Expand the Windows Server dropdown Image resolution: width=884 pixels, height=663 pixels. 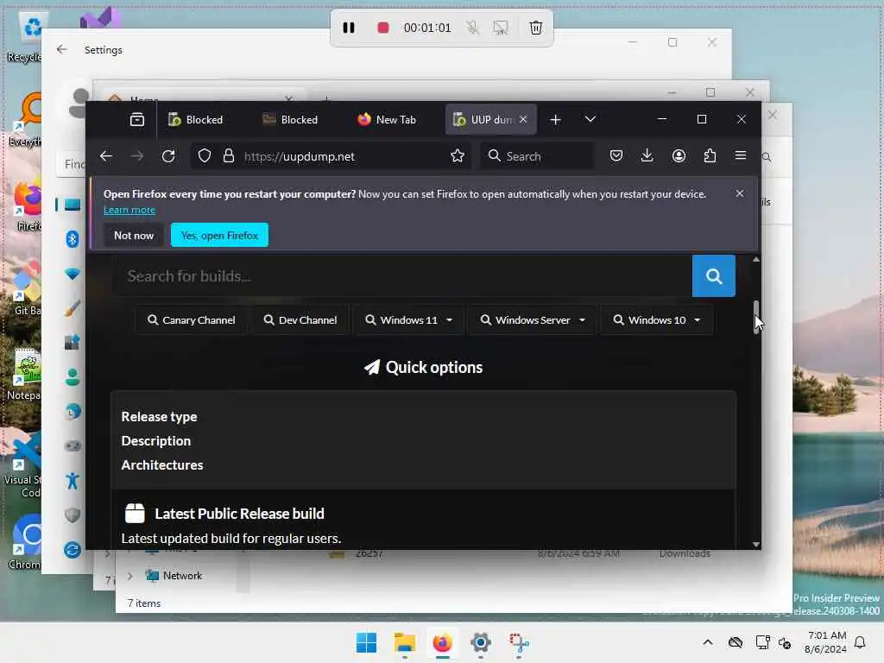coord(532,319)
